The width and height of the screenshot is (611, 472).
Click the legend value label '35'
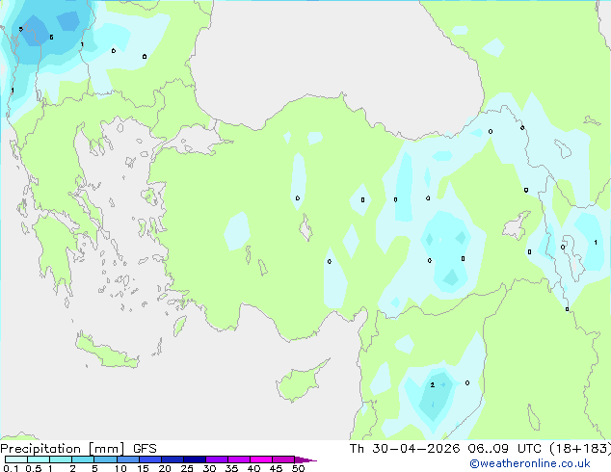click(x=231, y=468)
